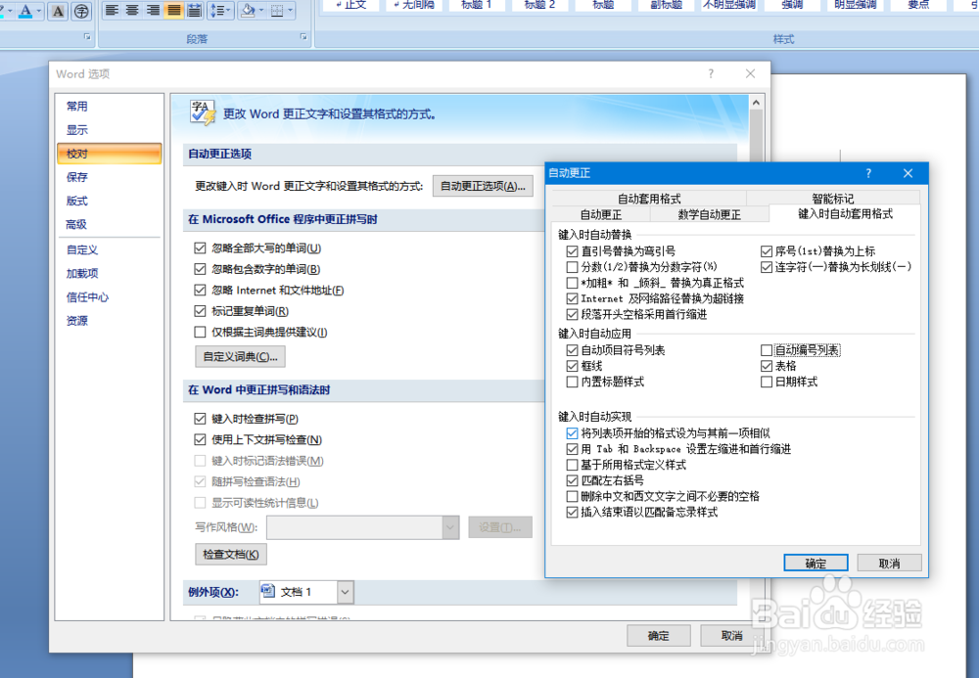This screenshot has height=678, width=979.
Task: Align text left in paragraph group
Action: coord(112,10)
